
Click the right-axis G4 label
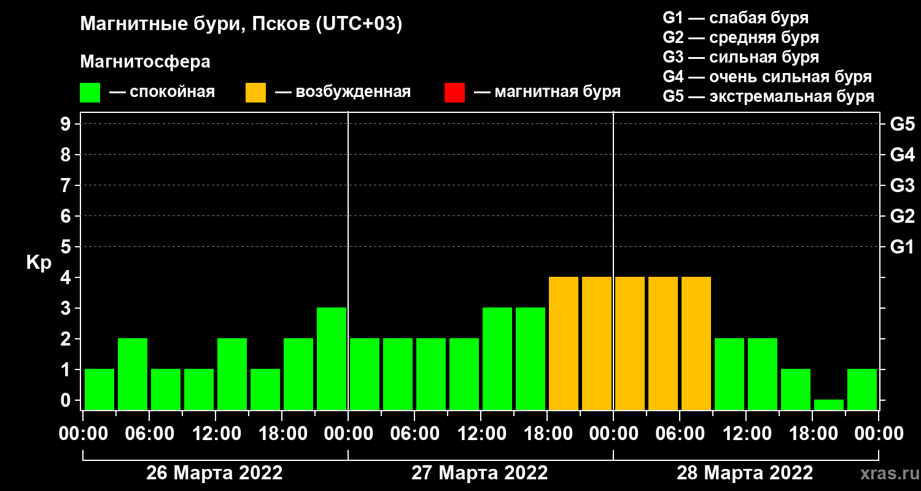click(902, 155)
